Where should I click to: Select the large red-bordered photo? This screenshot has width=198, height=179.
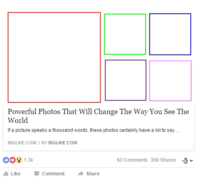coord(54,57)
